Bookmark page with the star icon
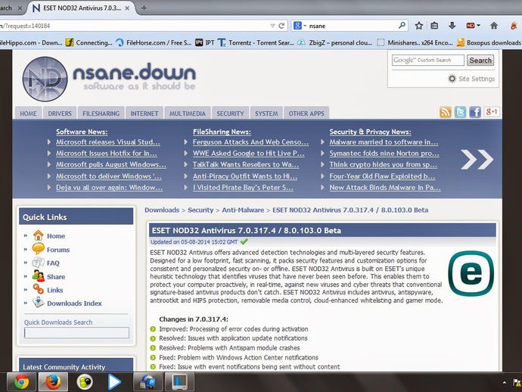The height and width of the screenshot is (392, 522). click(x=419, y=26)
